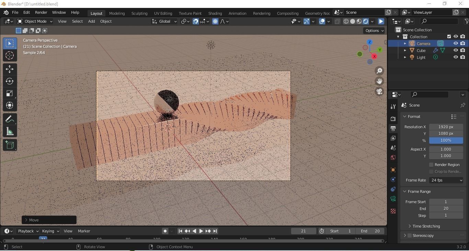Activate the Scale tool
Image resolution: width=469 pixels, height=251 pixels.
click(x=10, y=93)
